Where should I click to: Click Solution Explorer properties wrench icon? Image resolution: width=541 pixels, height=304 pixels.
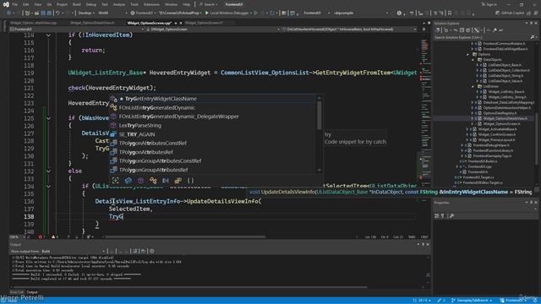coord(495,30)
